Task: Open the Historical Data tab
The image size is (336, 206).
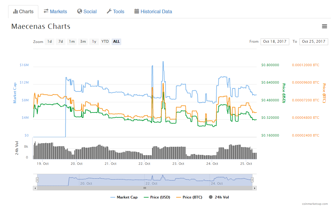Action: pos(153,11)
